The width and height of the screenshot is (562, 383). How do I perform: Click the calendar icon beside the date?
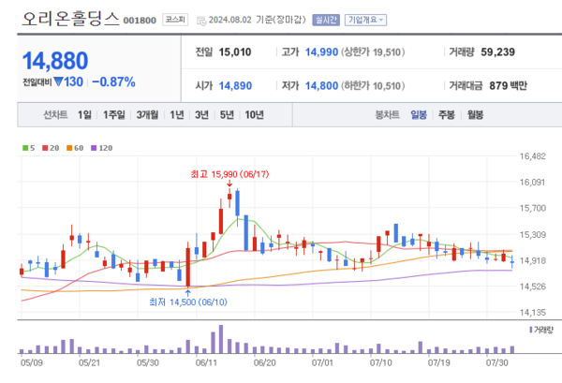201,21
